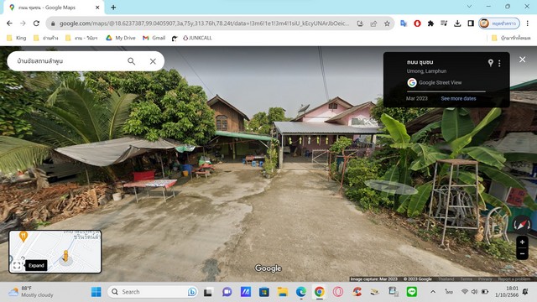Expand the minimap
Viewport: 537px width, 302px height.
pyautogui.click(x=17, y=265)
